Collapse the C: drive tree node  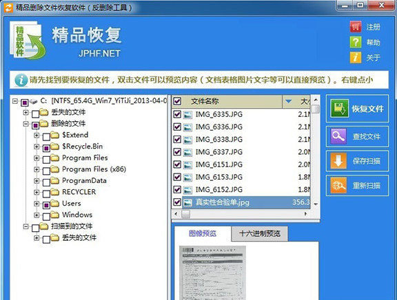(15, 101)
